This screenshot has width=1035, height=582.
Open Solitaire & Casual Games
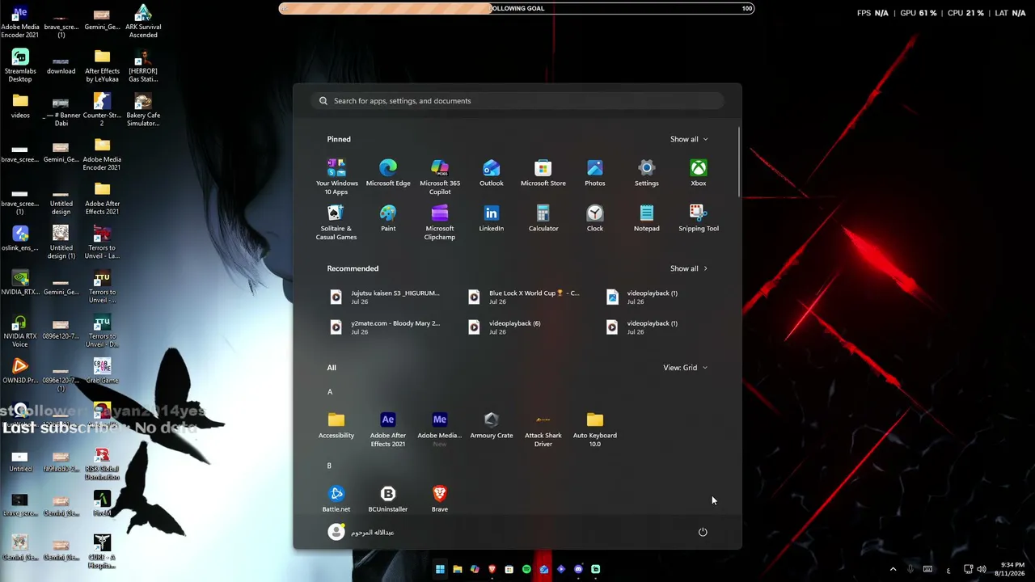[336, 221]
